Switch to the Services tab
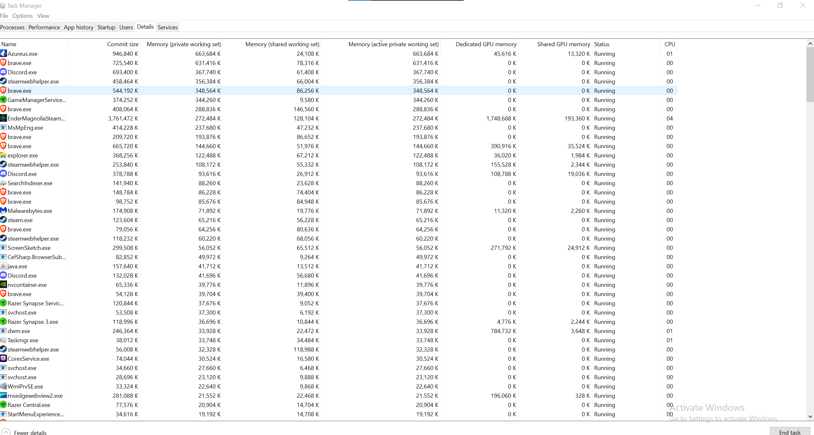The height and width of the screenshot is (435, 814). (168, 27)
